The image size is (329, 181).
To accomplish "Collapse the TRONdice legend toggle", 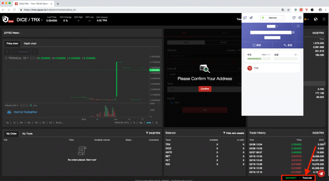I will (6, 58).
